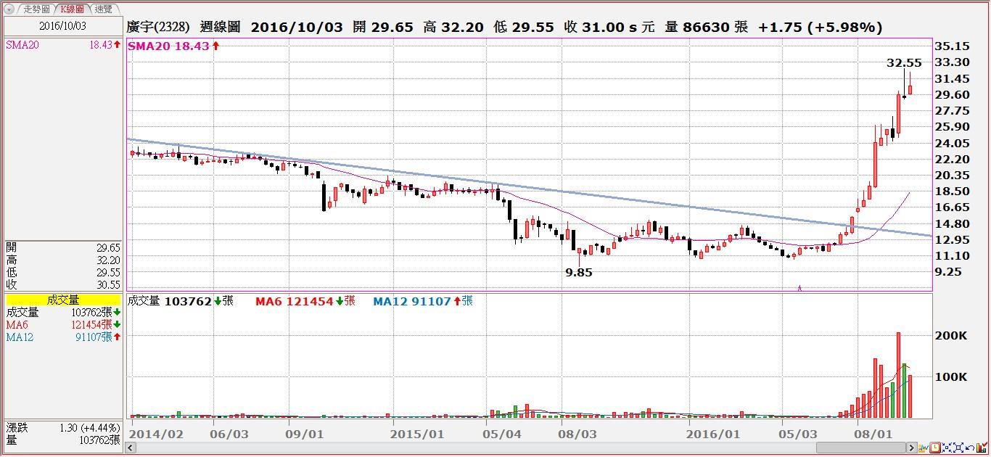991x457 pixels.
Task: Click the shrink arrows zoom-out icon
Action: 947,448
